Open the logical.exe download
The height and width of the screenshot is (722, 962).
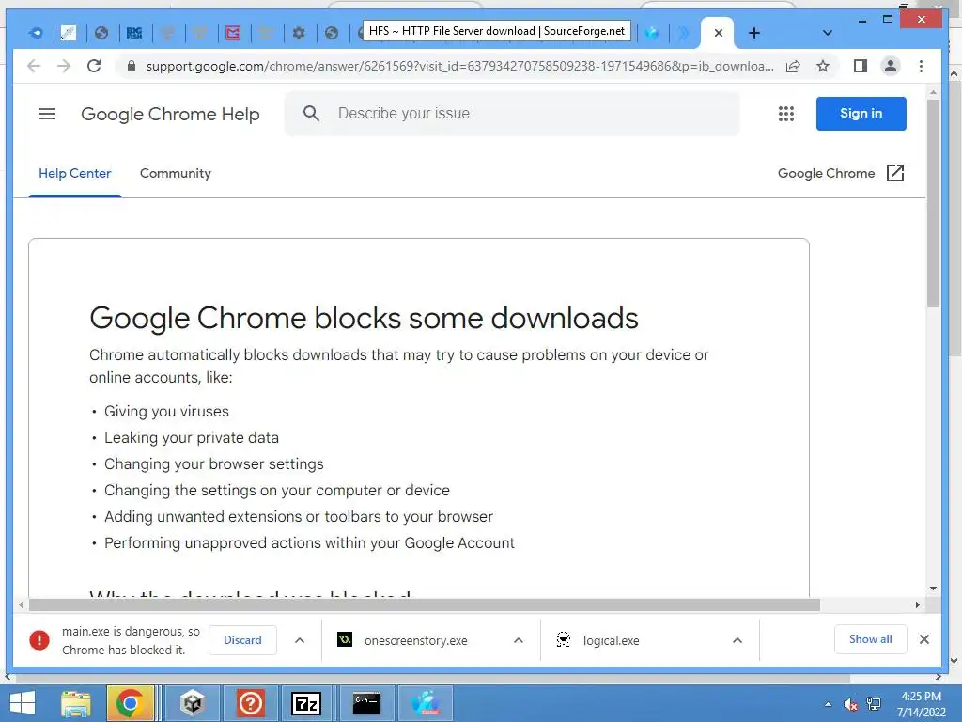tap(611, 640)
